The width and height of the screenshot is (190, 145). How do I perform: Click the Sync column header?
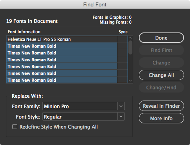pos(123,32)
